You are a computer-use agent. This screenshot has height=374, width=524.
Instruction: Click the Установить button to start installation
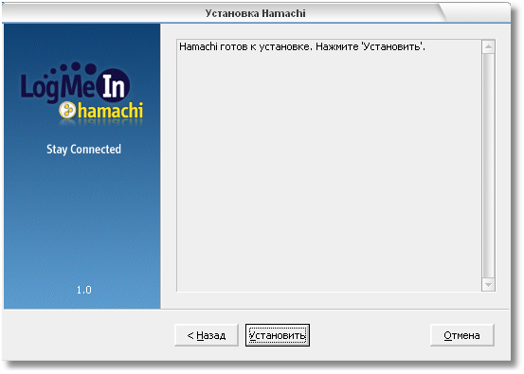click(278, 335)
